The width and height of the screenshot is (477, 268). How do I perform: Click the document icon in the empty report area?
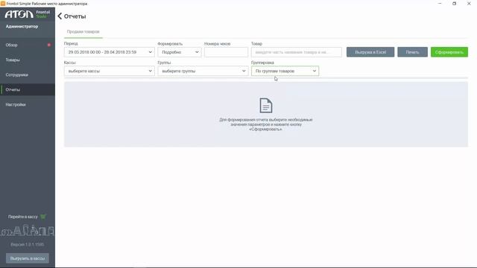click(x=266, y=106)
